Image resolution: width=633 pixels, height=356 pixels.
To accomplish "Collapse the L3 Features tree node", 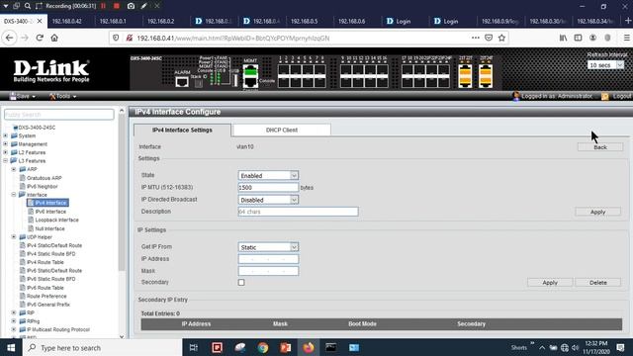I will [6, 160].
